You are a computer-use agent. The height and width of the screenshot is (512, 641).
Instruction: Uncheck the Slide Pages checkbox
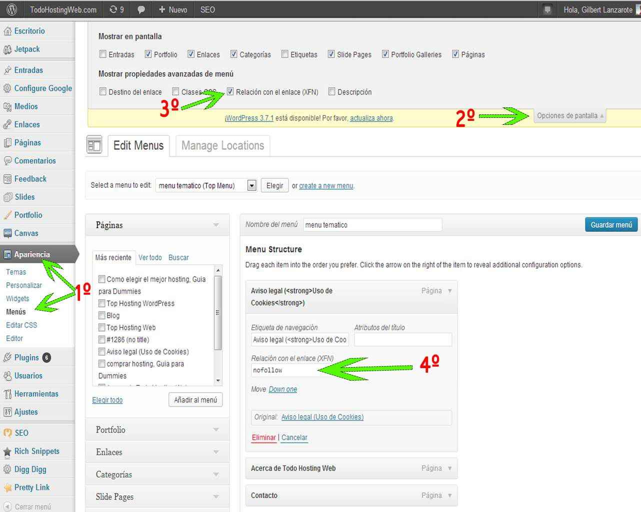click(x=331, y=54)
